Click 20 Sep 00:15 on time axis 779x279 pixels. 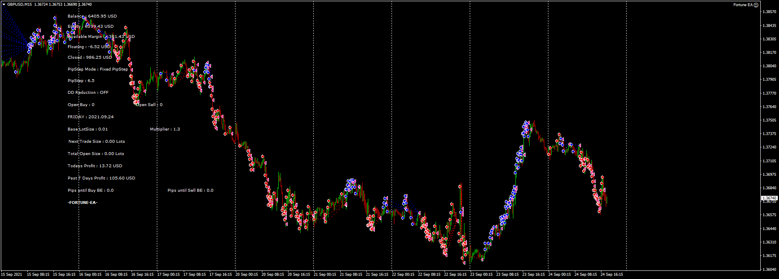[246, 275]
